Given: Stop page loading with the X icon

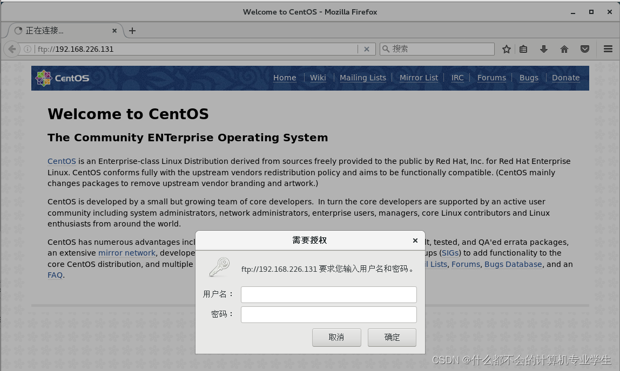Looking at the screenshot, I should pyautogui.click(x=367, y=49).
